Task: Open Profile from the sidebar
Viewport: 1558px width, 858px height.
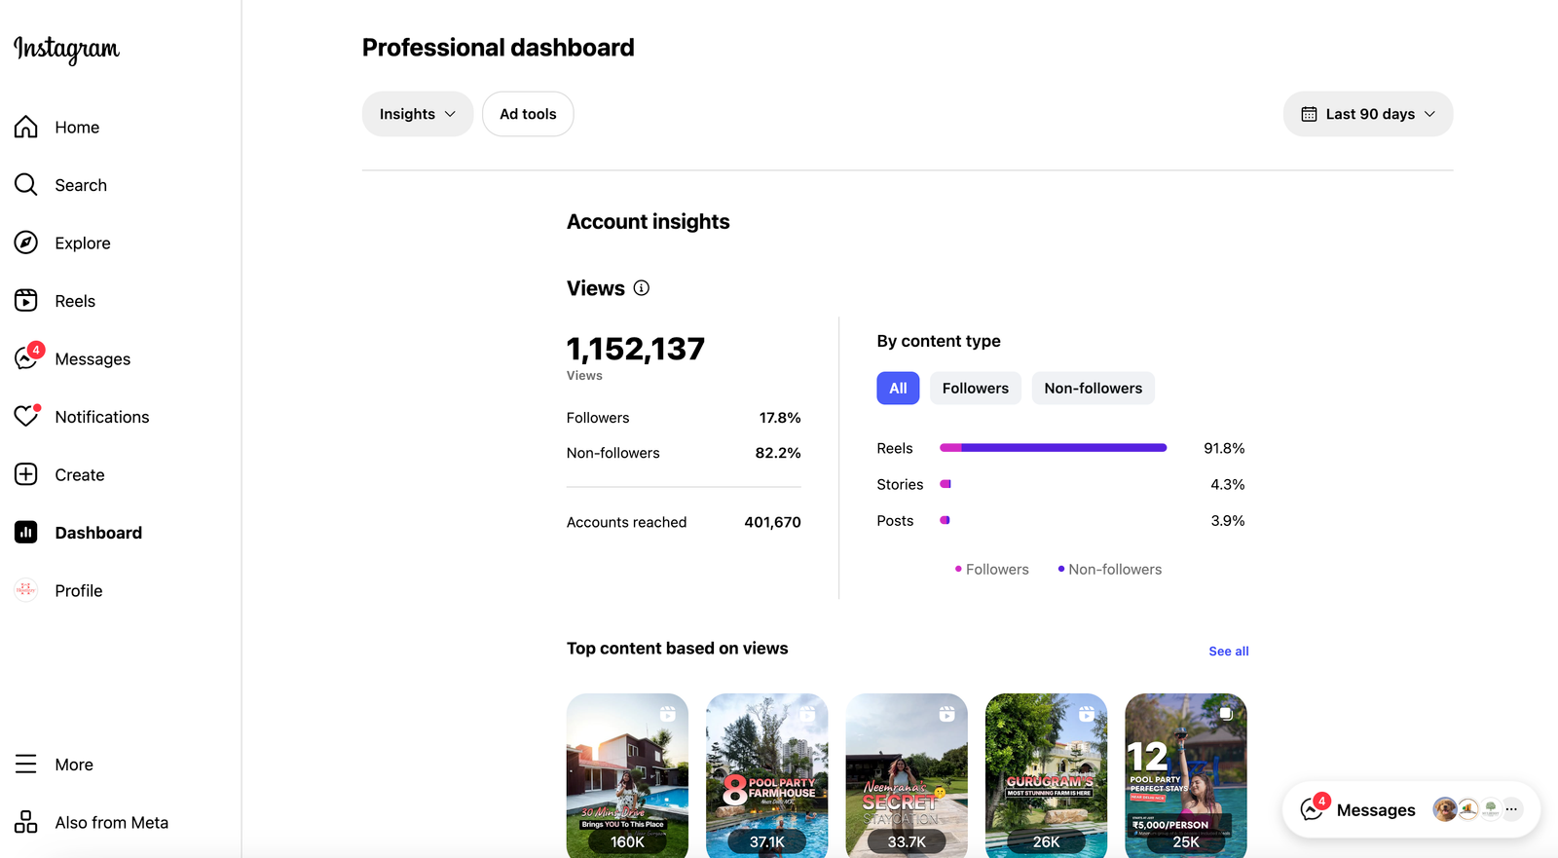Action: click(x=79, y=591)
